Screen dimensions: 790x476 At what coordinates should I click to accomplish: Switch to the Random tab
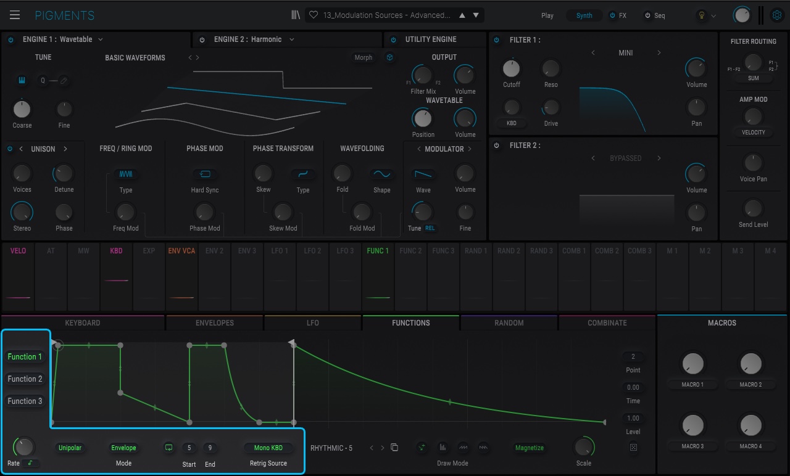[509, 322]
